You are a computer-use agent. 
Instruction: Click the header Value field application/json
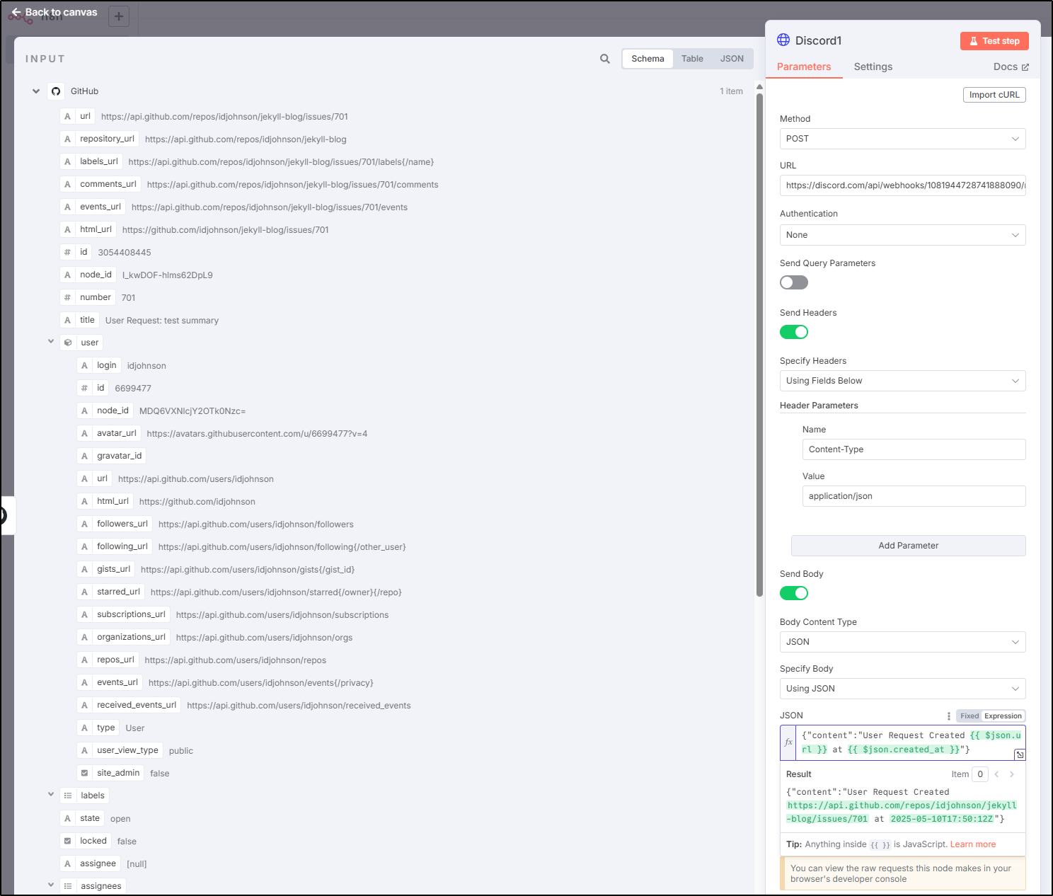914,496
